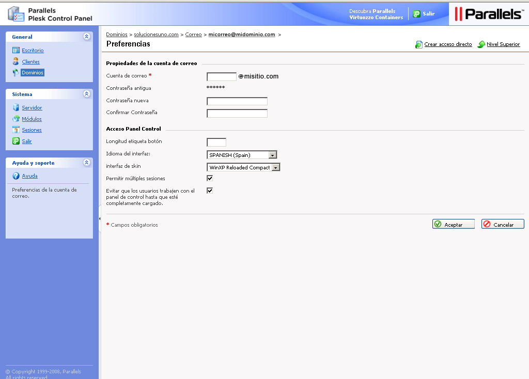Click the Aceptar button

tap(454, 224)
